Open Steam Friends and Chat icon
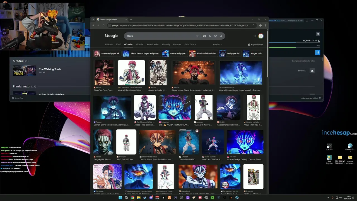 [320, 98]
